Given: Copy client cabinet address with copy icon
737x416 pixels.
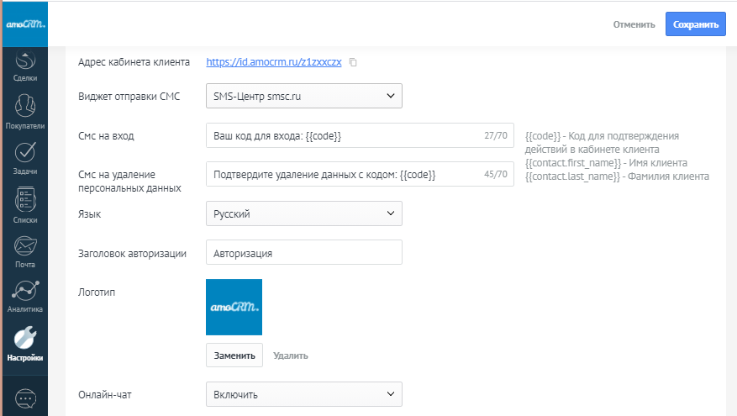Looking at the screenshot, I should pos(353,62).
